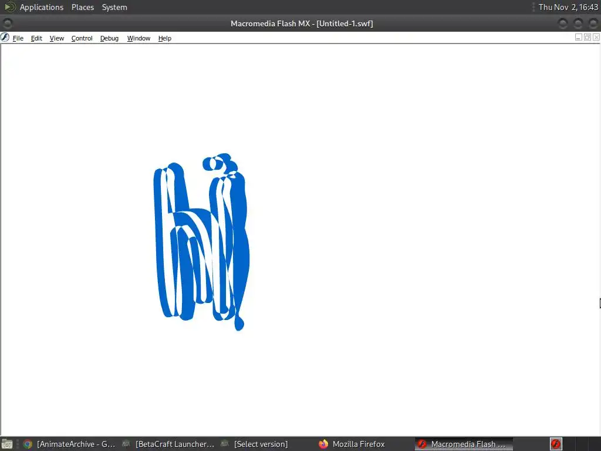Click Macromedia Flash taskbar entry
Screen dimensions: 601x451
(464, 444)
